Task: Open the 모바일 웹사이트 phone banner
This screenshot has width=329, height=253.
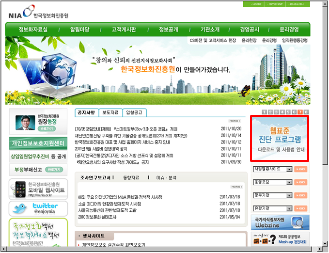Action: tap(38, 188)
